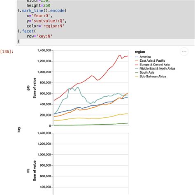Click the 'Europe & Central Asia' legend label

pos(155,65)
